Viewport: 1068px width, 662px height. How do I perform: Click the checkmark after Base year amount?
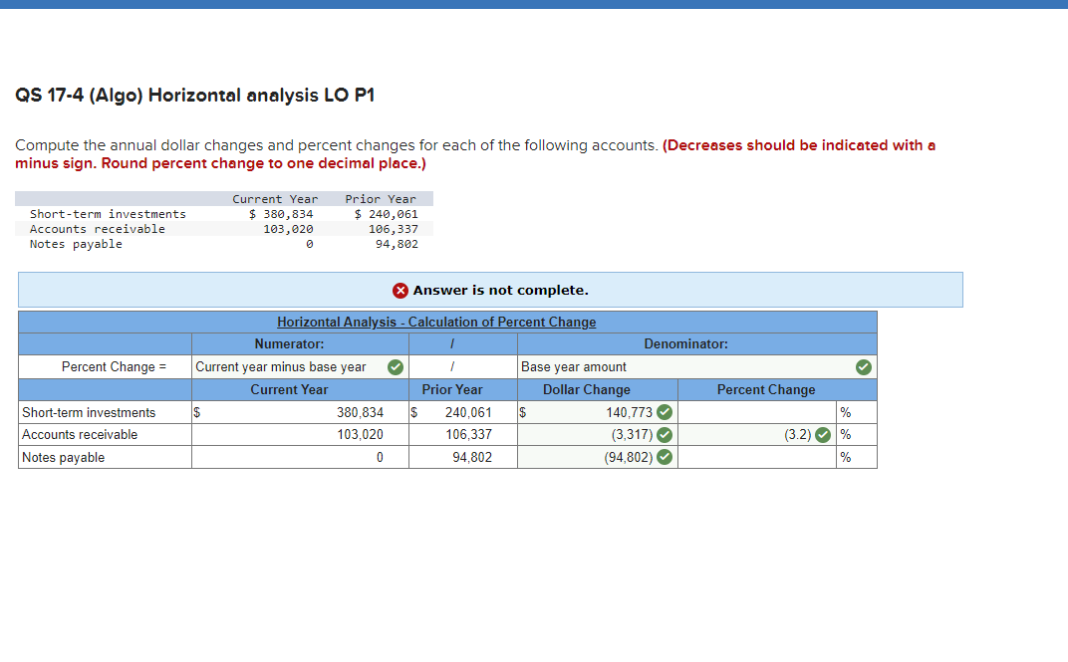pyautogui.click(x=864, y=366)
